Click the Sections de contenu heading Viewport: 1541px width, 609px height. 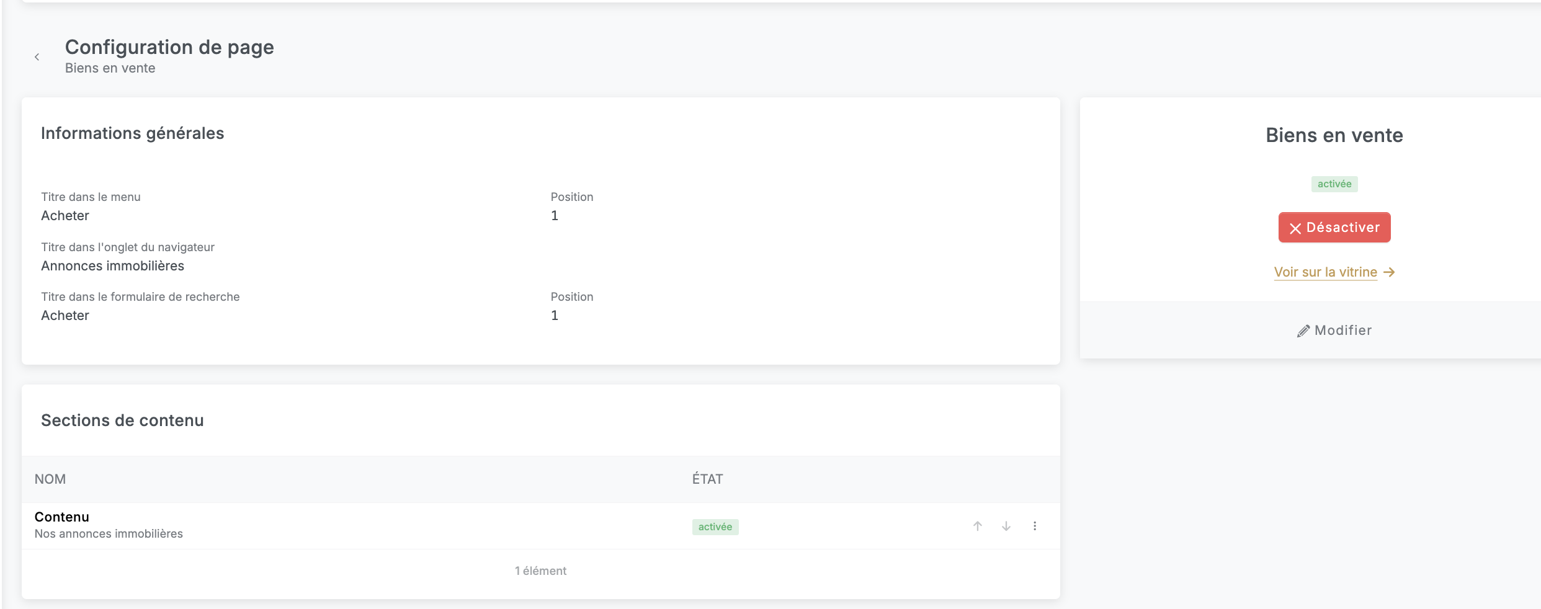(122, 420)
